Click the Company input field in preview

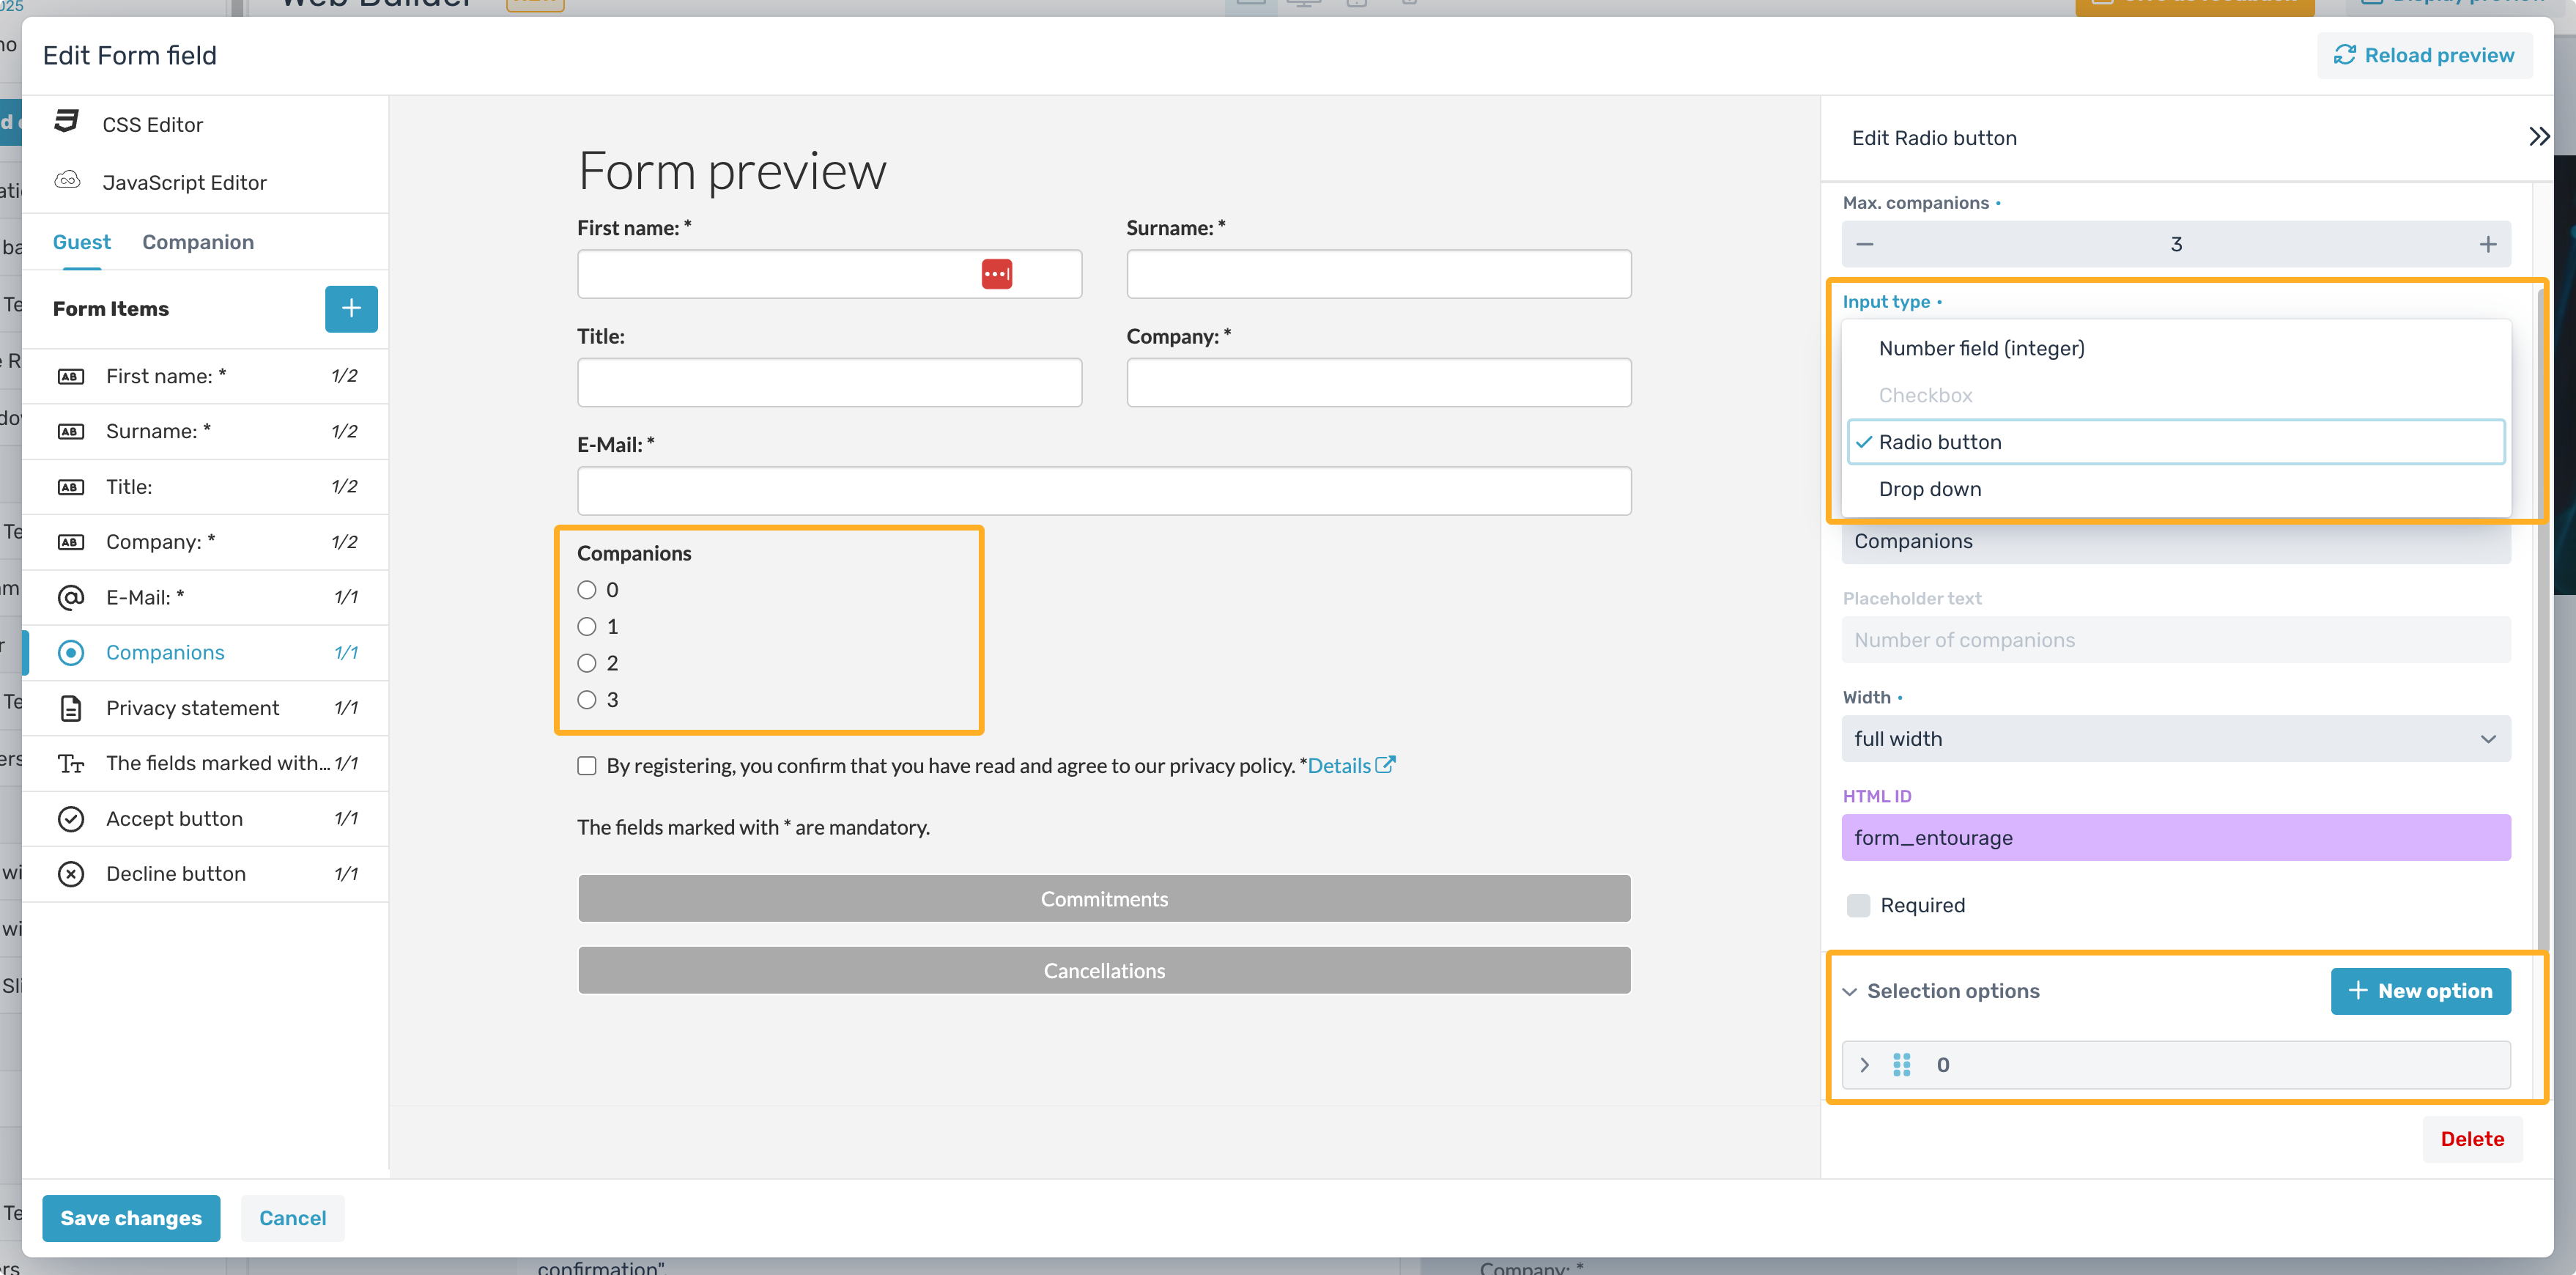(1378, 382)
